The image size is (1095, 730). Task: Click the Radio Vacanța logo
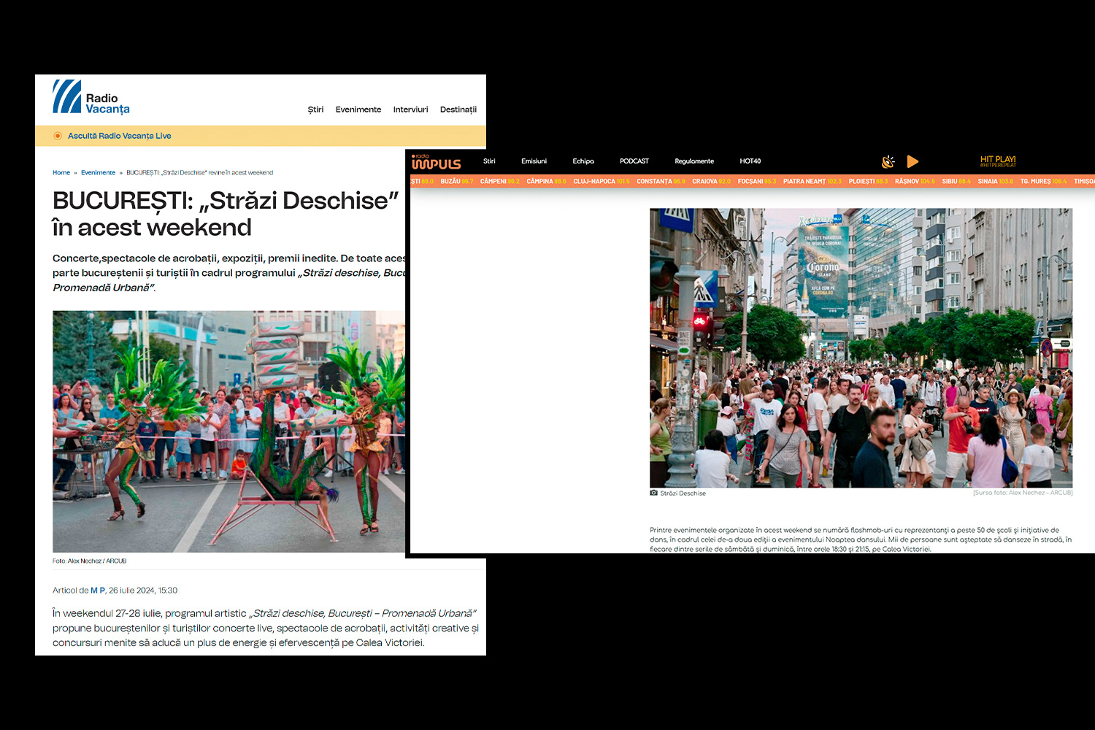[x=91, y=96]
